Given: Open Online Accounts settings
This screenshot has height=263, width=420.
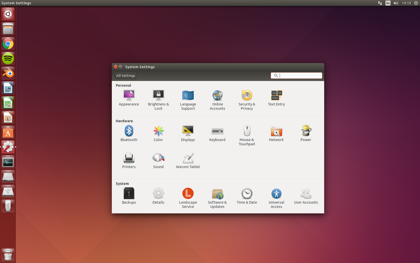Looking at the screenshot, I should (x=217, y=100).
